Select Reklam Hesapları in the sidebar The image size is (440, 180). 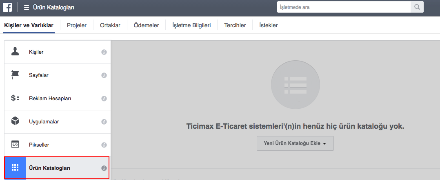(58, 99)
